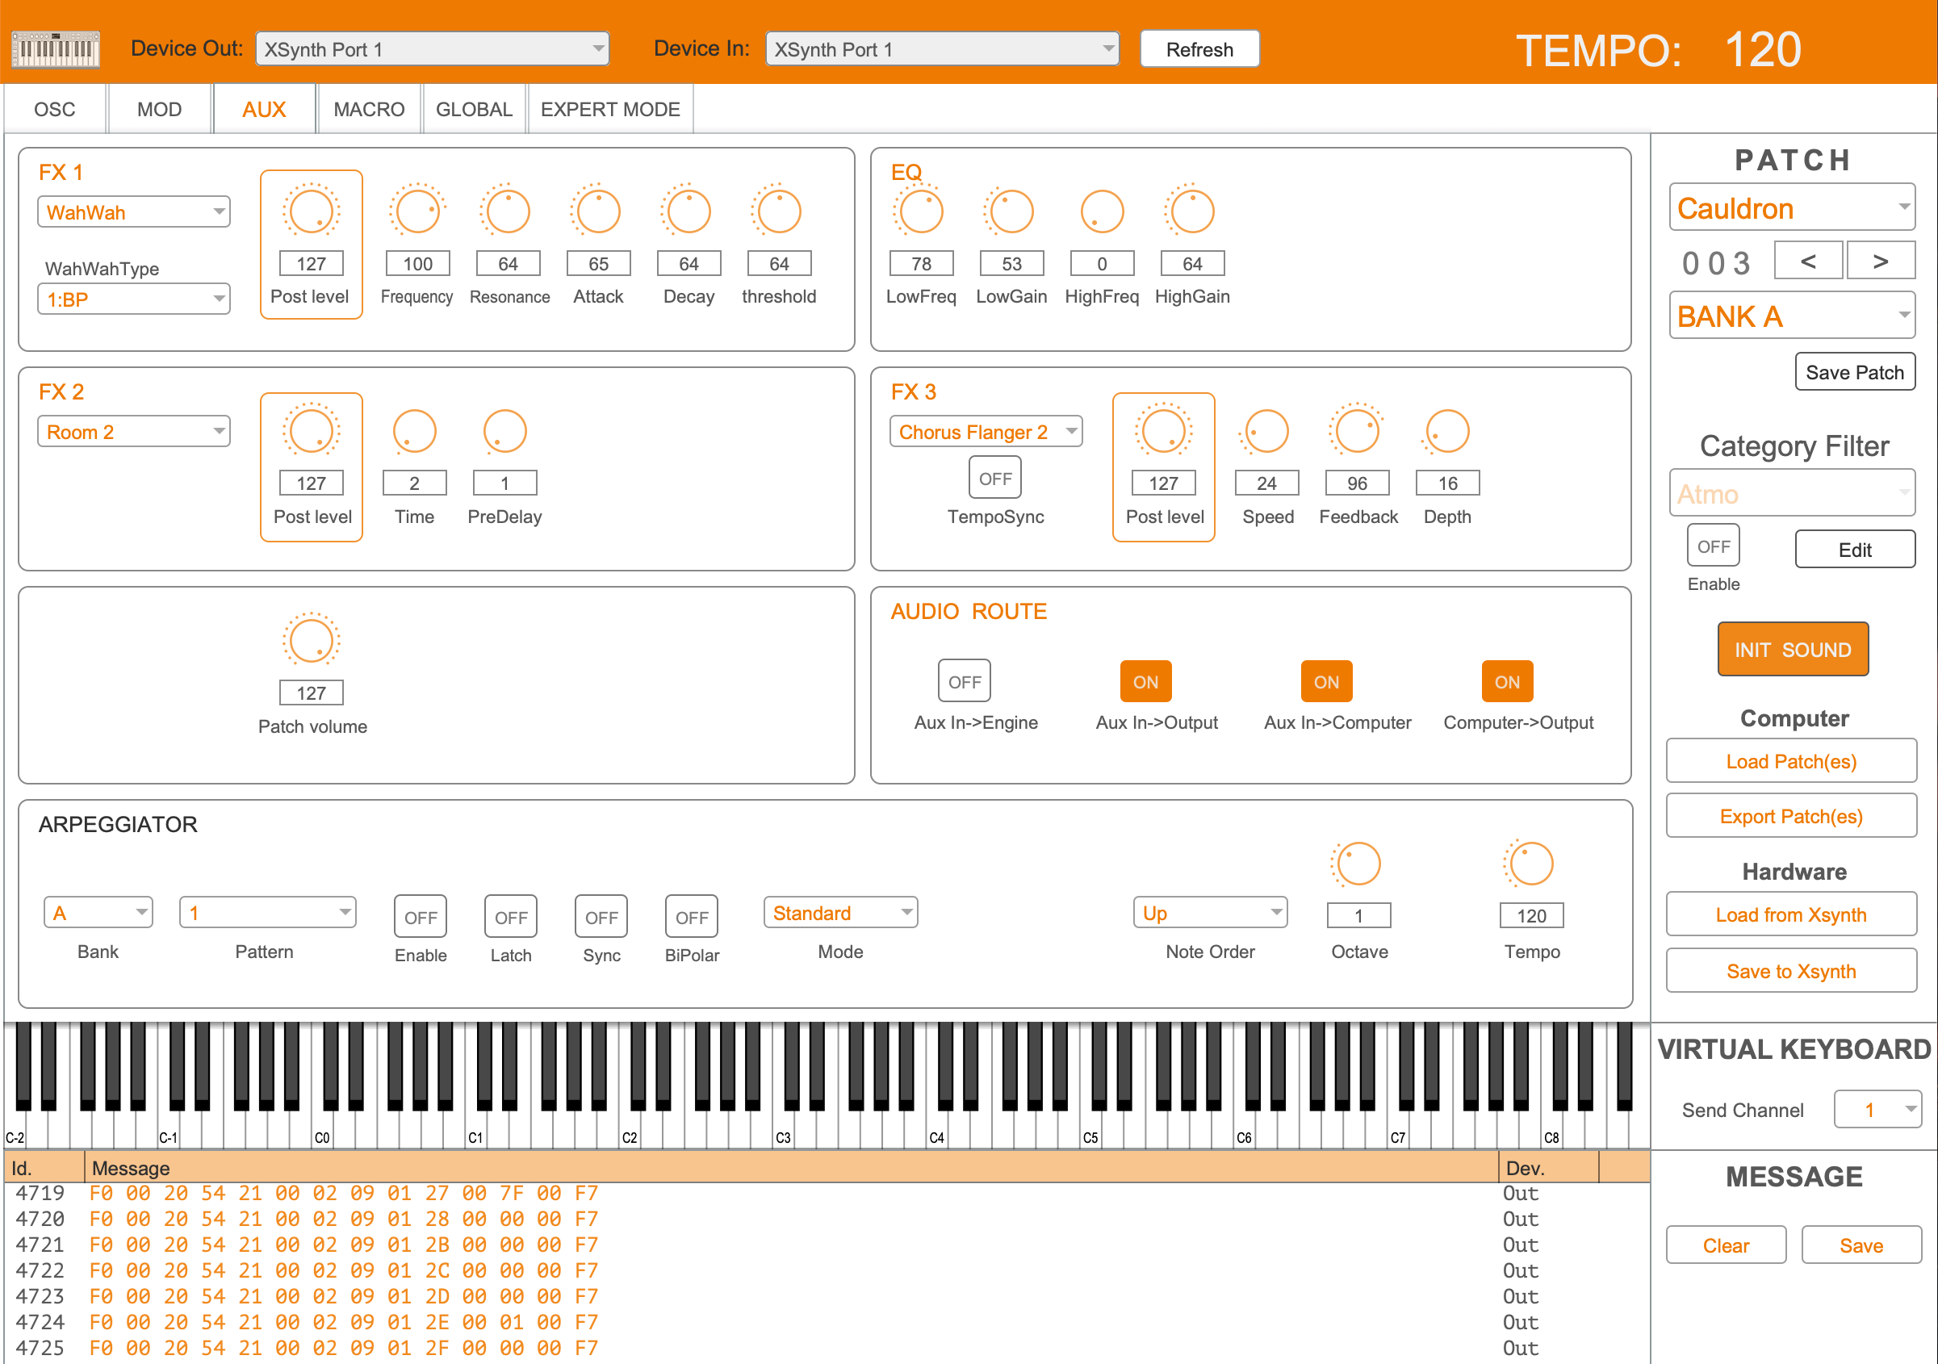
Task: Adjust the Patch volume knob
Action: pyautogui.click(x=311, y=642)
